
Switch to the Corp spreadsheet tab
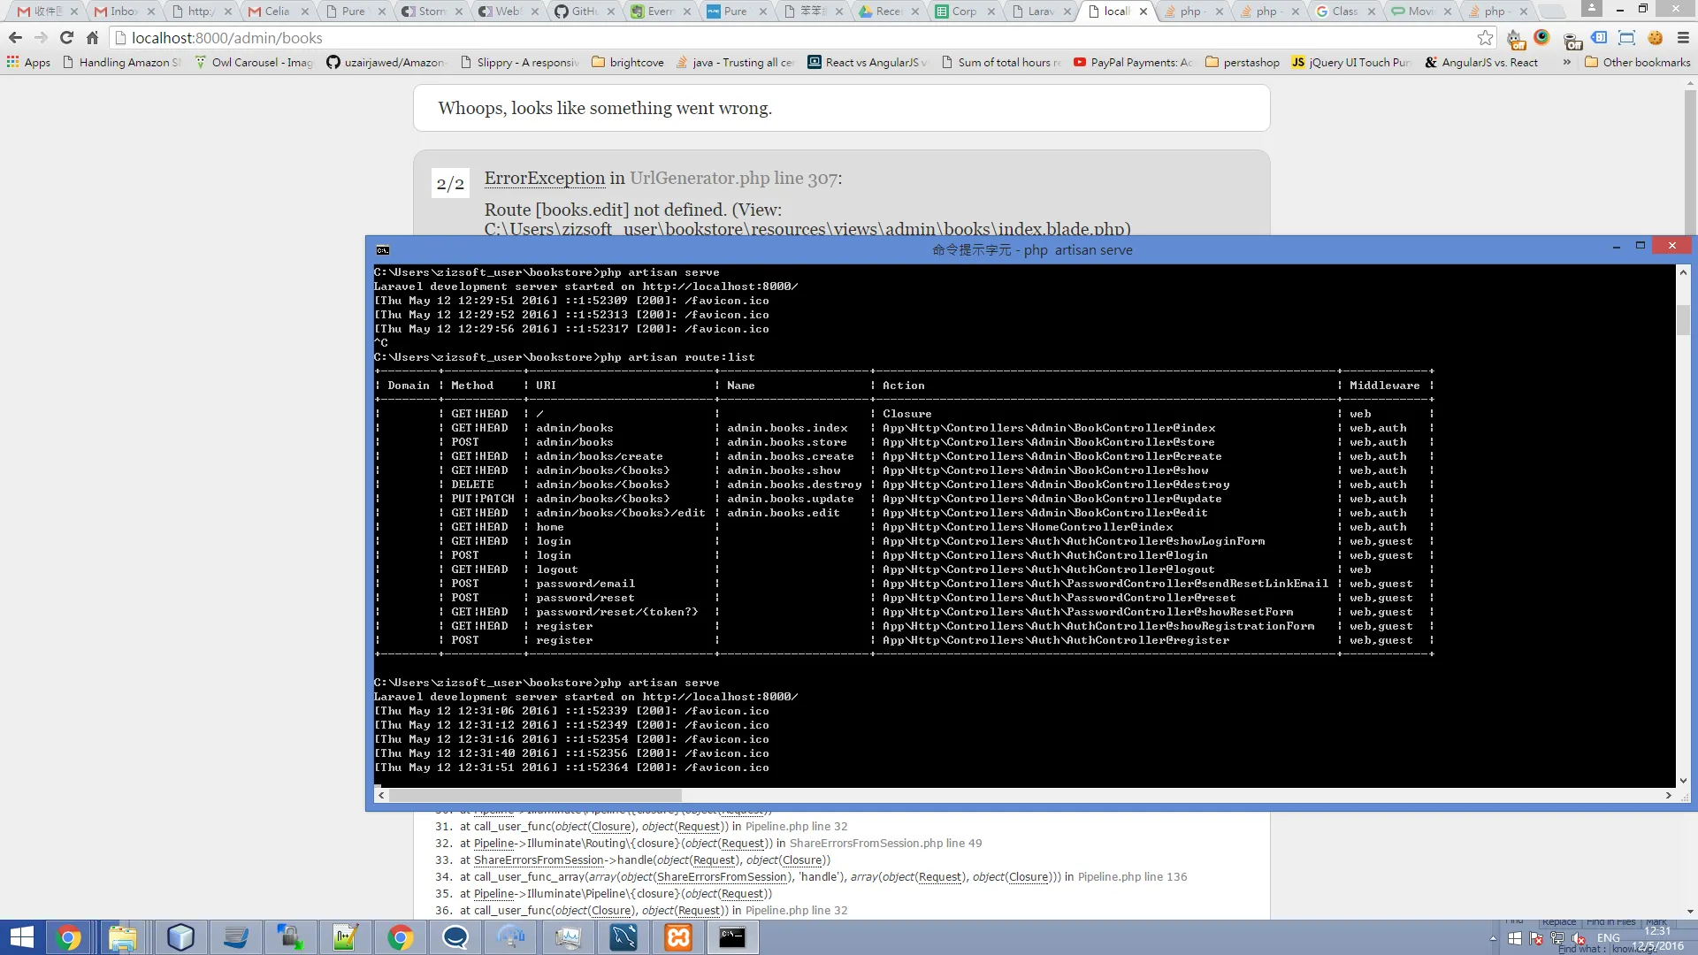pyautogui.click(x=960, y=11)
